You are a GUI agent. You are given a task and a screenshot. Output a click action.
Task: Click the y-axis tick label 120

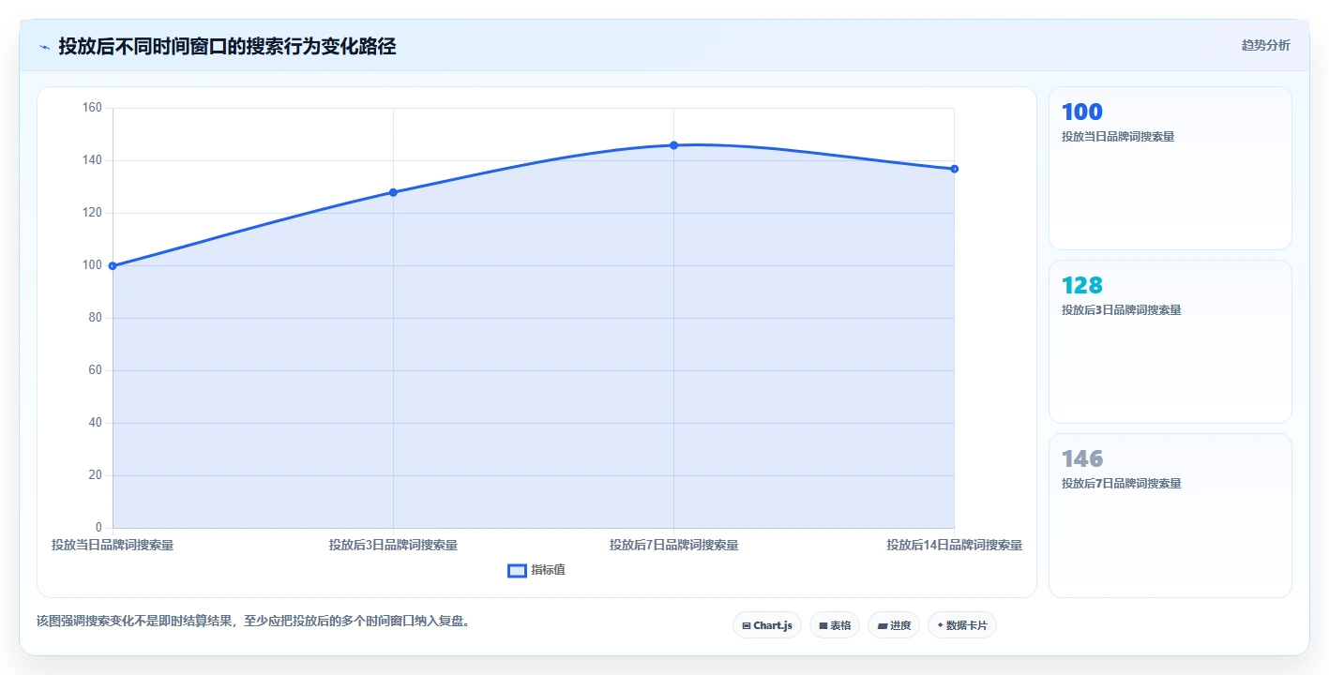coord(92,213)
